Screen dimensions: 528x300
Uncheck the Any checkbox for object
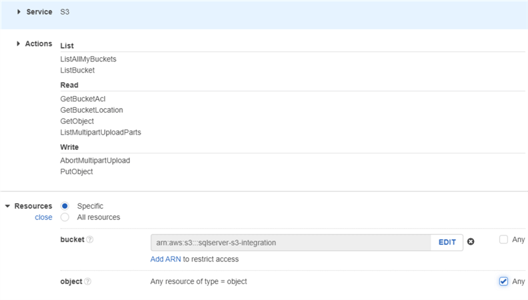503,281
